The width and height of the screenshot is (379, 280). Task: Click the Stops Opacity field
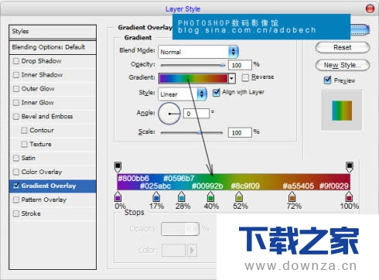[x=180, y=229]
